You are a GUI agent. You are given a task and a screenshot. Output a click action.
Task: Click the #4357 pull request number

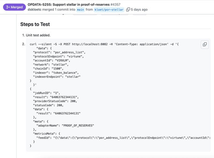pyautogui.click(x=116, y=5)
